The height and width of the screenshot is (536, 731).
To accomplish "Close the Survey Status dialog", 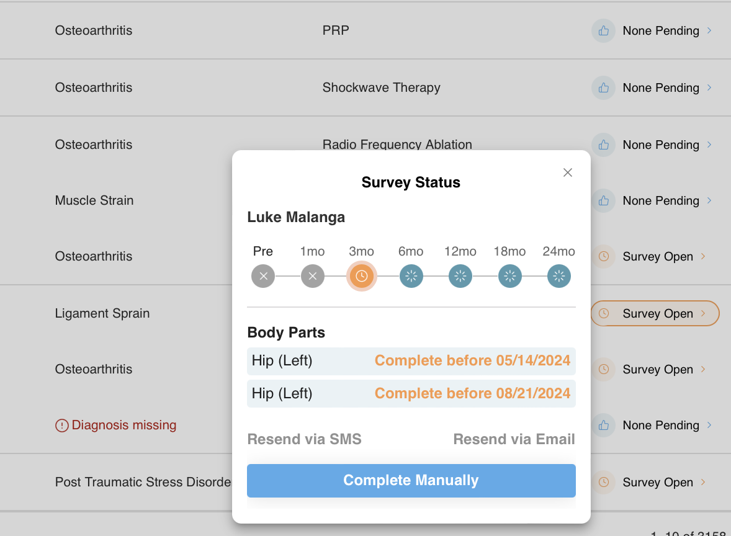I will [567, 173].
